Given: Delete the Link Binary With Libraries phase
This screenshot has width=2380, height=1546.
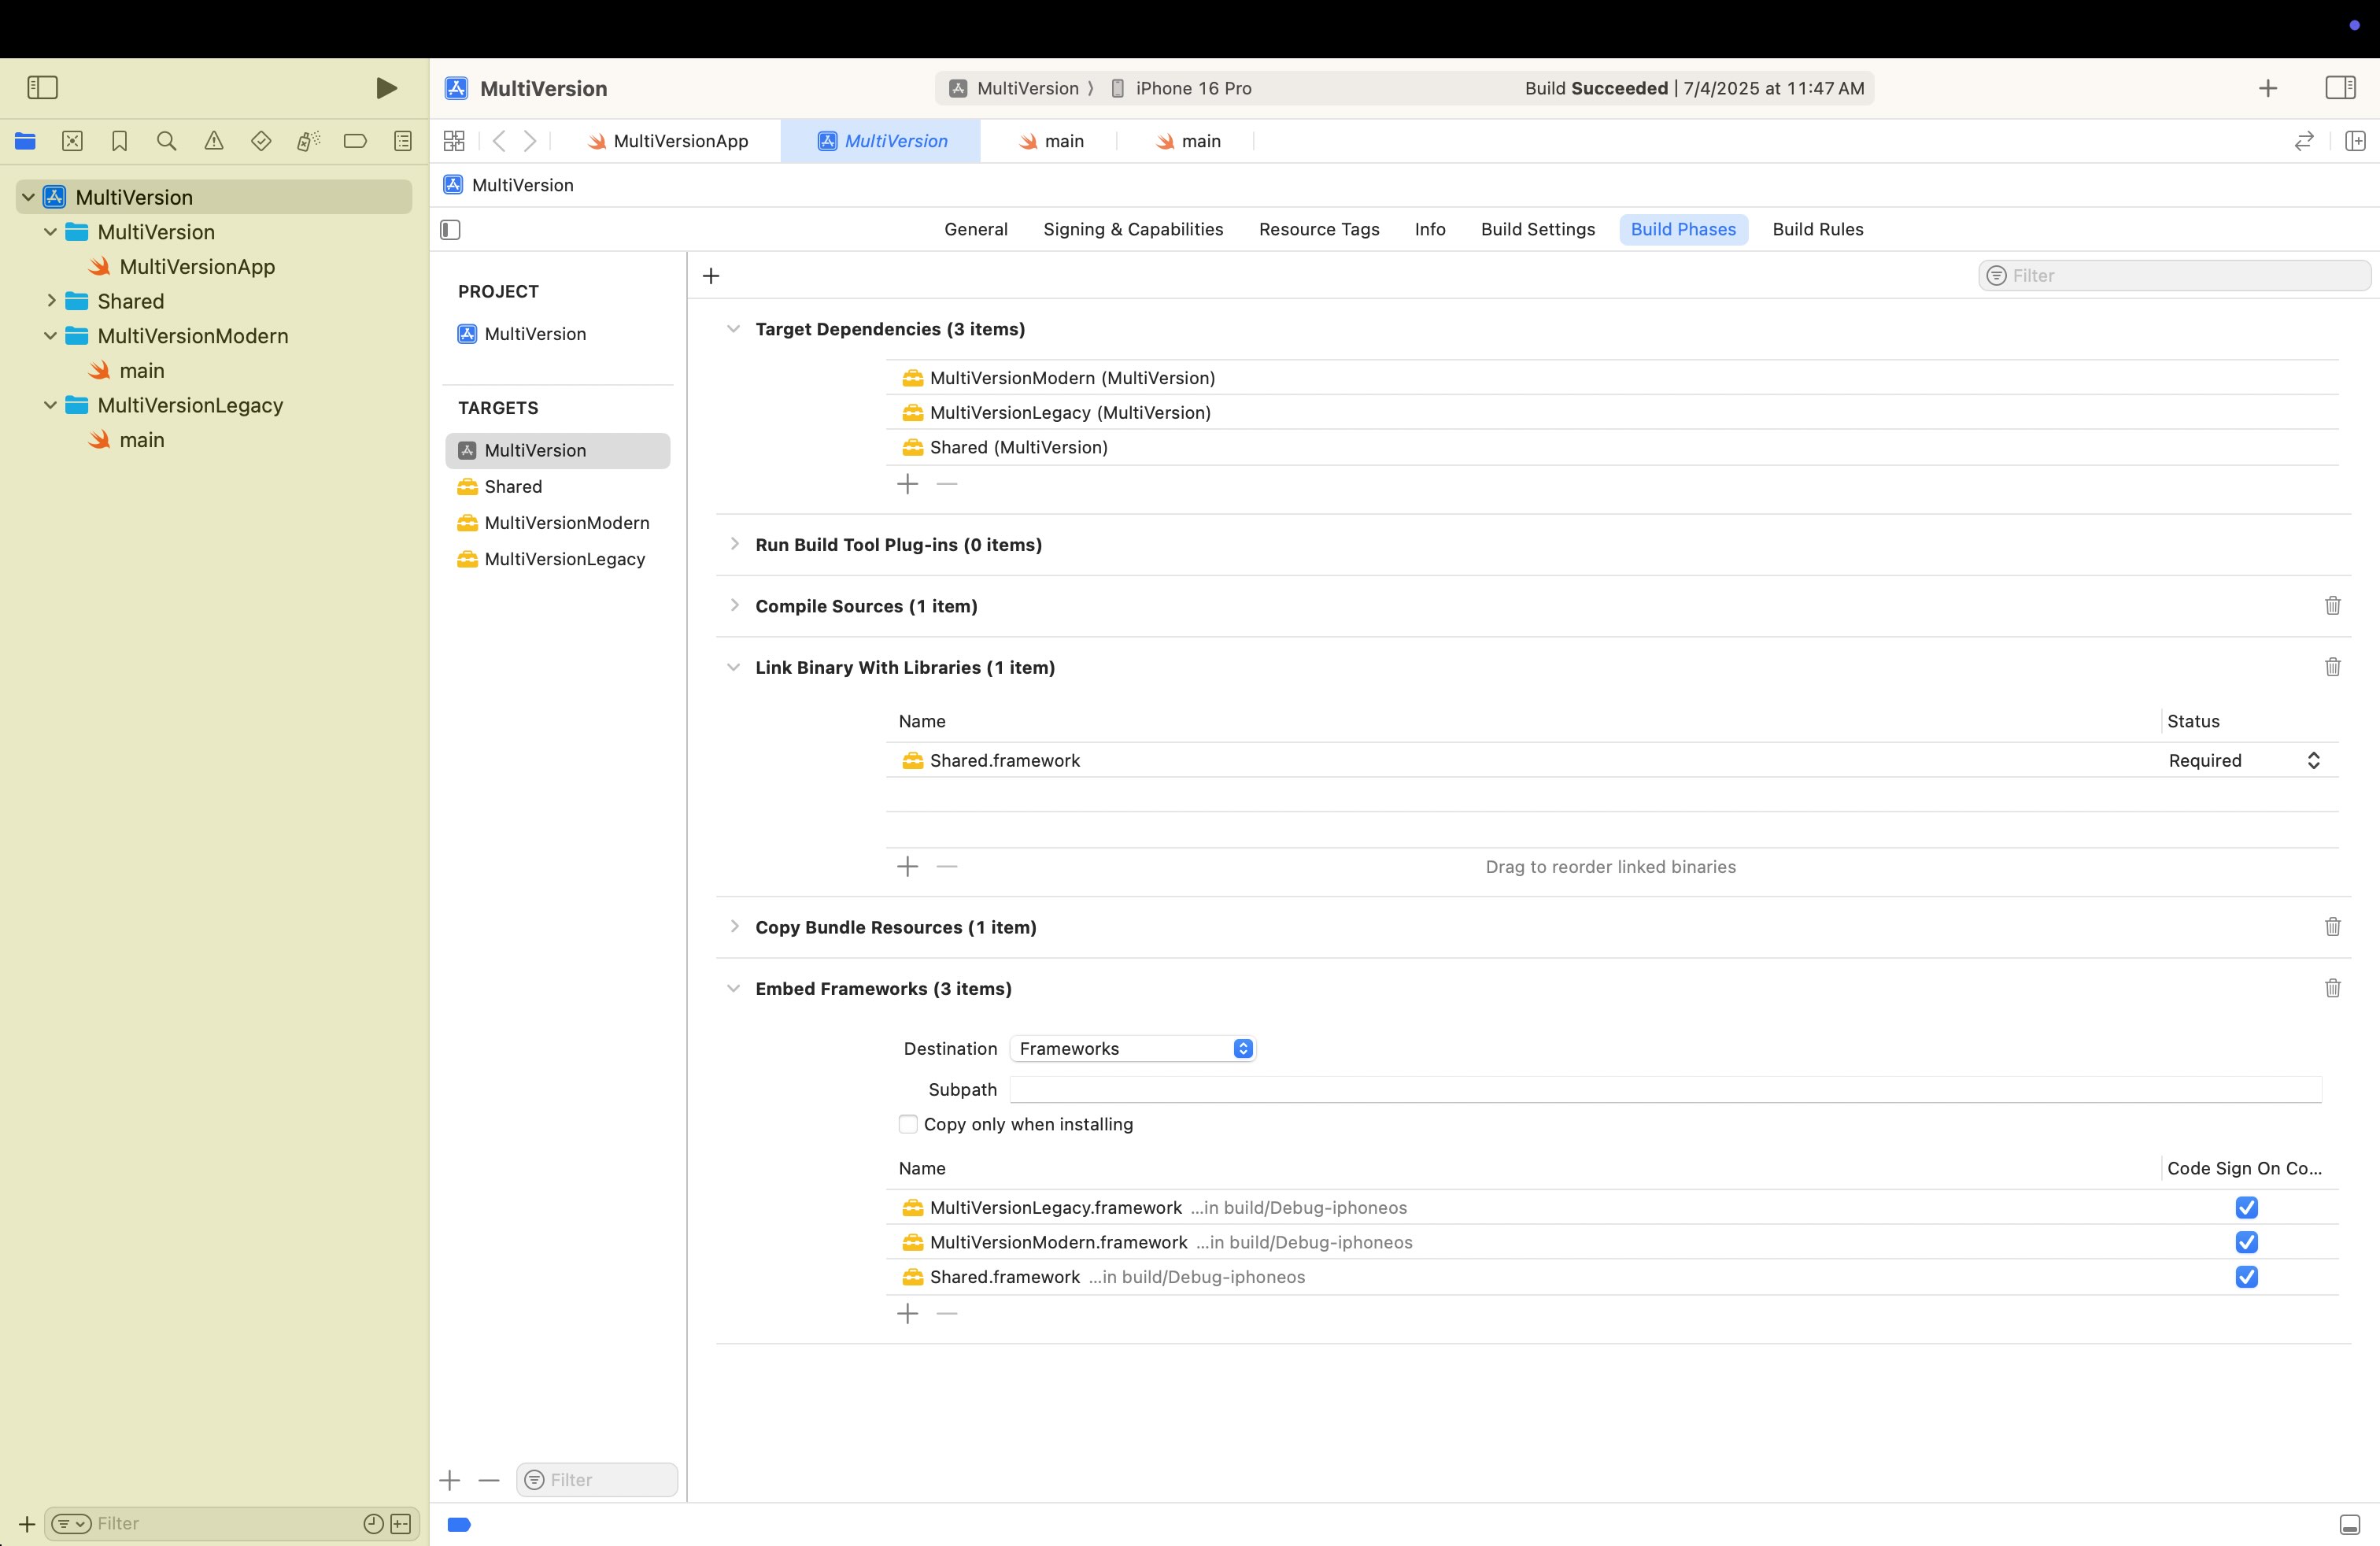Looking at the screenshot, I should (x=2332, y=667).
